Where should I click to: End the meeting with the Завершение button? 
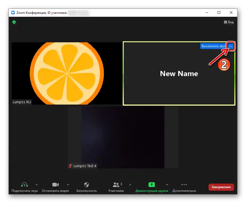pos(221,187)
